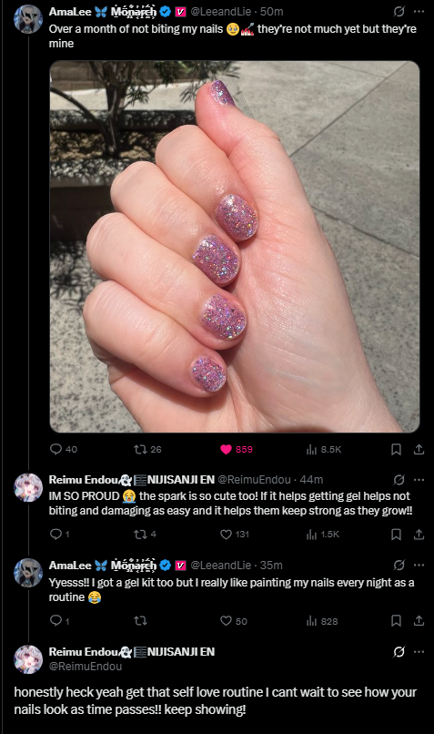Like AmaLee's reply with 50 likes
The height and width of the screenshot is (734, 434).
[233, 621]
